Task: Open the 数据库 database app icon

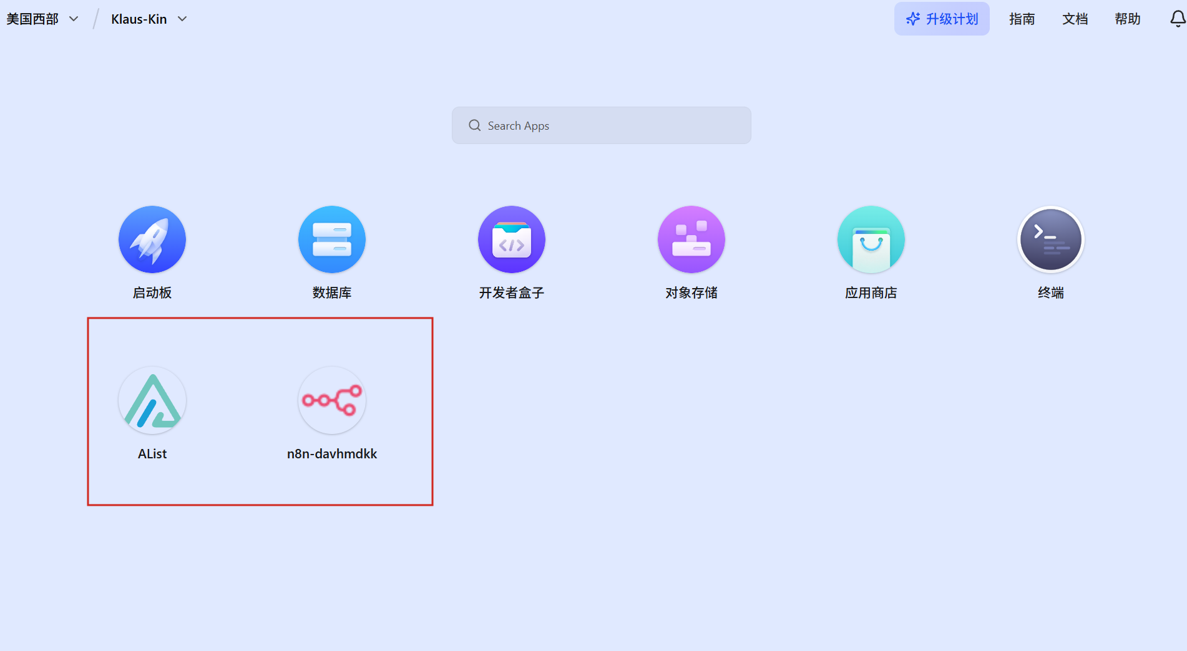Action: (332, 239)
